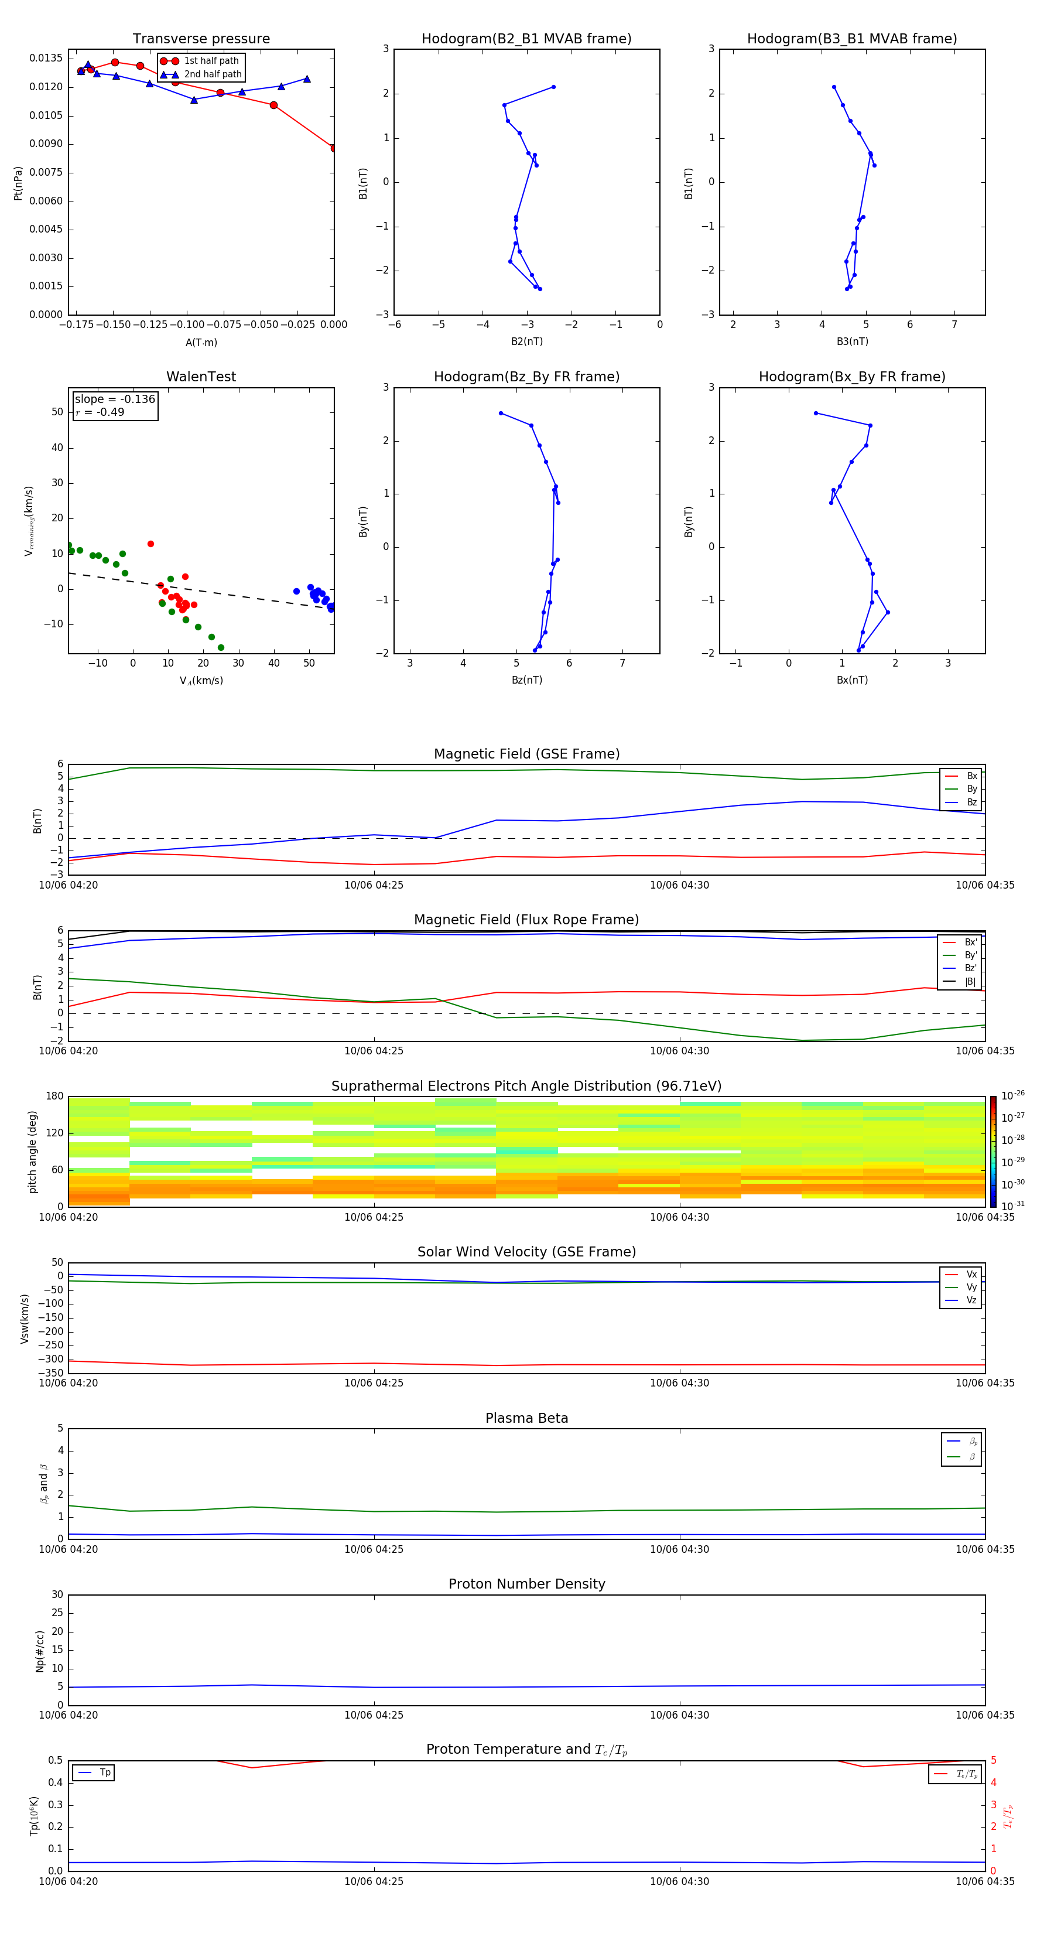1054x1933 pixels.
Task: Click the last red point on pressure curve
Action: [x=334, y=148]
